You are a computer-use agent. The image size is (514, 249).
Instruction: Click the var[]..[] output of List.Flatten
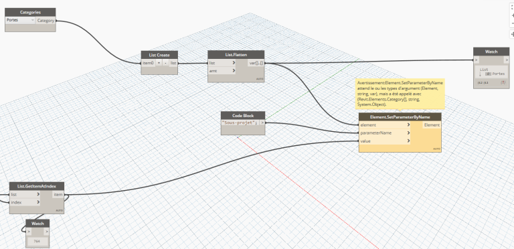click(x=256, y=63)
